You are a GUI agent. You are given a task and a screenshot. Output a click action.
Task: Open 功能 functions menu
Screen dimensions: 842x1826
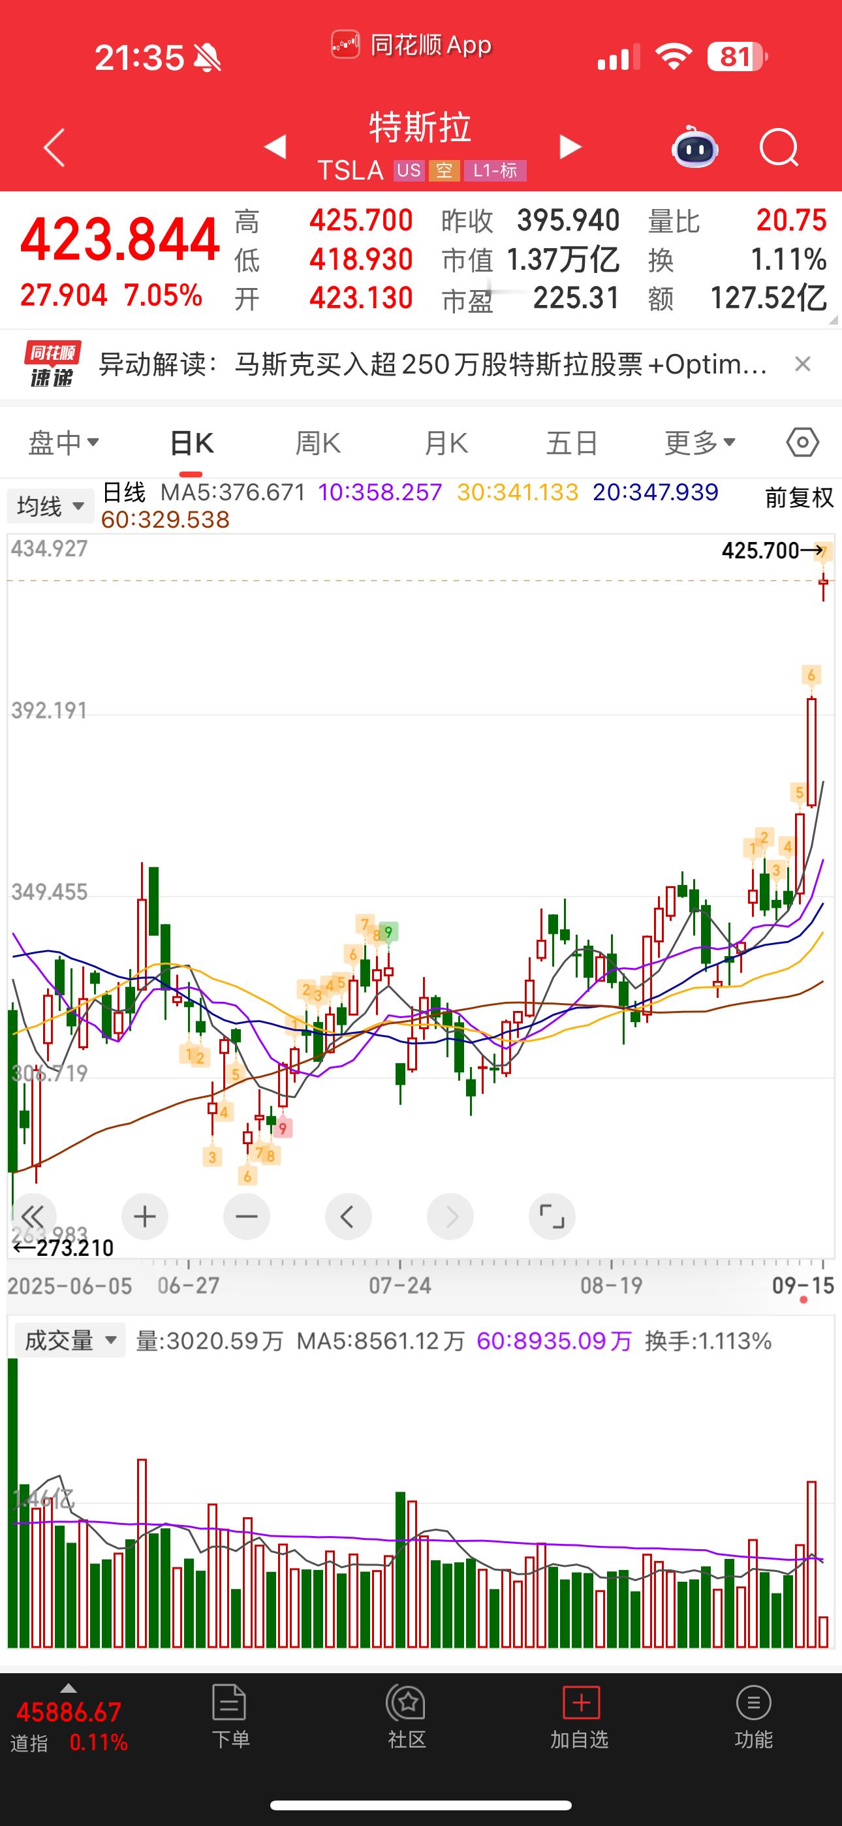(753, 1717)
